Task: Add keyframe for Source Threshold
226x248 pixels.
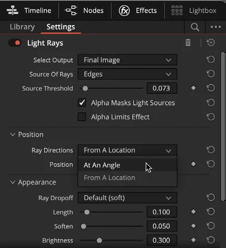Action: (x=193, y=88)
